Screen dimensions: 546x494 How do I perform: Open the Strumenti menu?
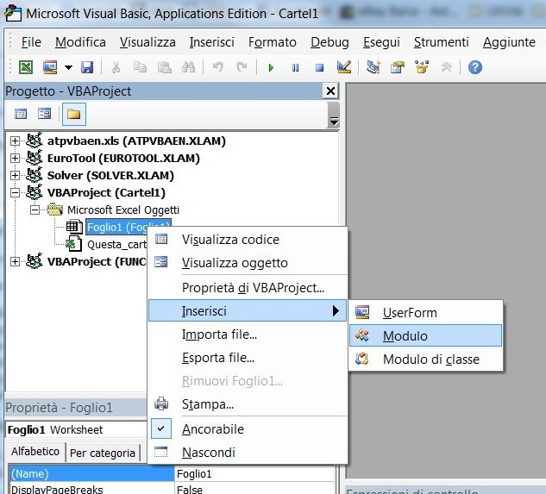pos(441,42)
